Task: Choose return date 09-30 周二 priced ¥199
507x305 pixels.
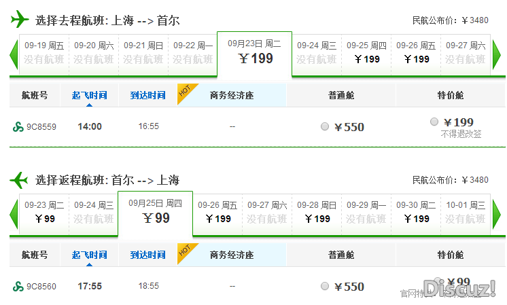Action: [x=416, y=214]
